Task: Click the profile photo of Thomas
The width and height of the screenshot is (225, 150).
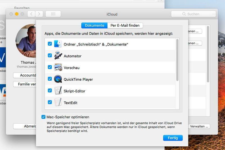Action: [x=26, y=41]
